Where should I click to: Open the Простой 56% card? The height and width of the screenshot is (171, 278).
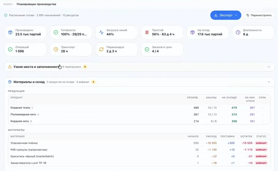click(x=162, y=32)
